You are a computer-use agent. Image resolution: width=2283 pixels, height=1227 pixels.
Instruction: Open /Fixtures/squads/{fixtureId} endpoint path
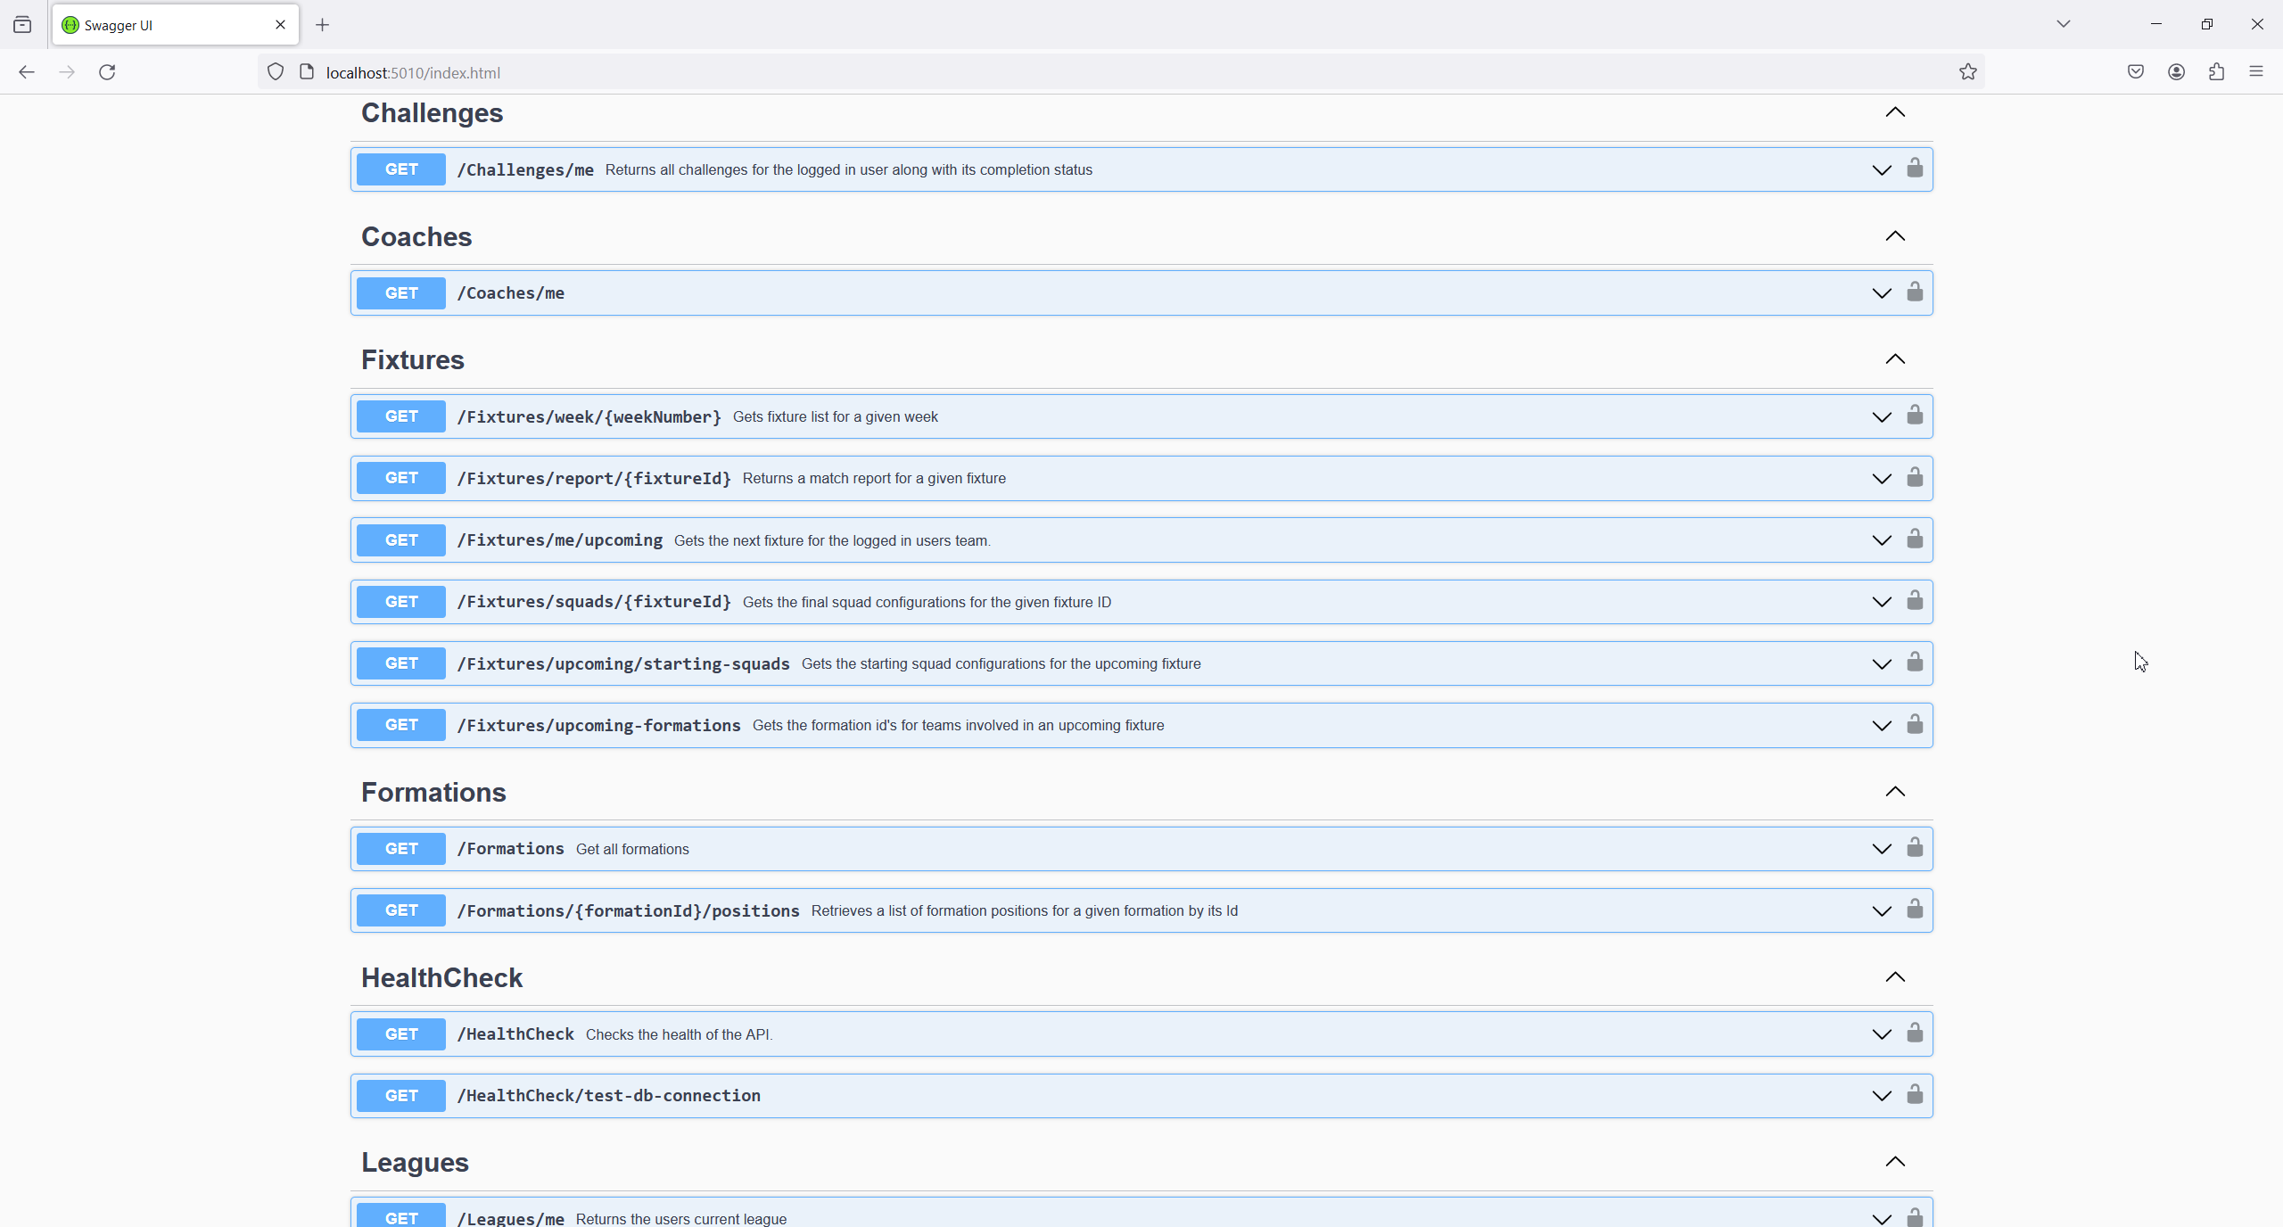(x=594, y=602)
